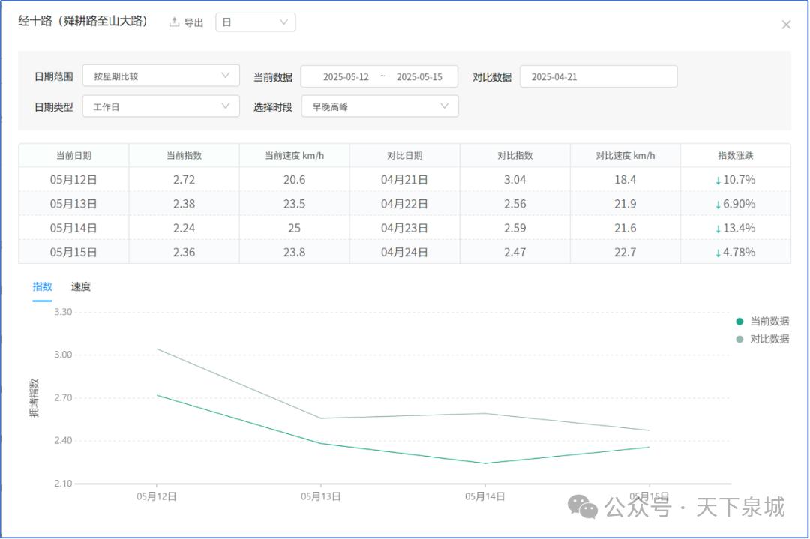Screen dimensions: 810x539
Task: Click the 导出 export button text
Action: pos(193,23)
